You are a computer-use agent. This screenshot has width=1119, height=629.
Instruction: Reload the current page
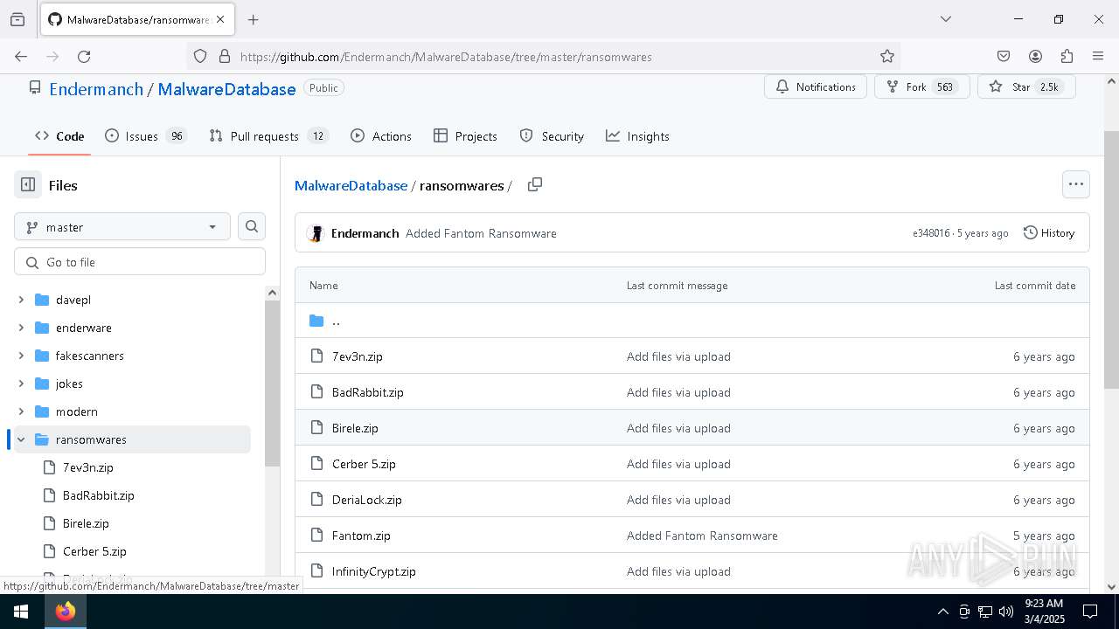(84, 56)
